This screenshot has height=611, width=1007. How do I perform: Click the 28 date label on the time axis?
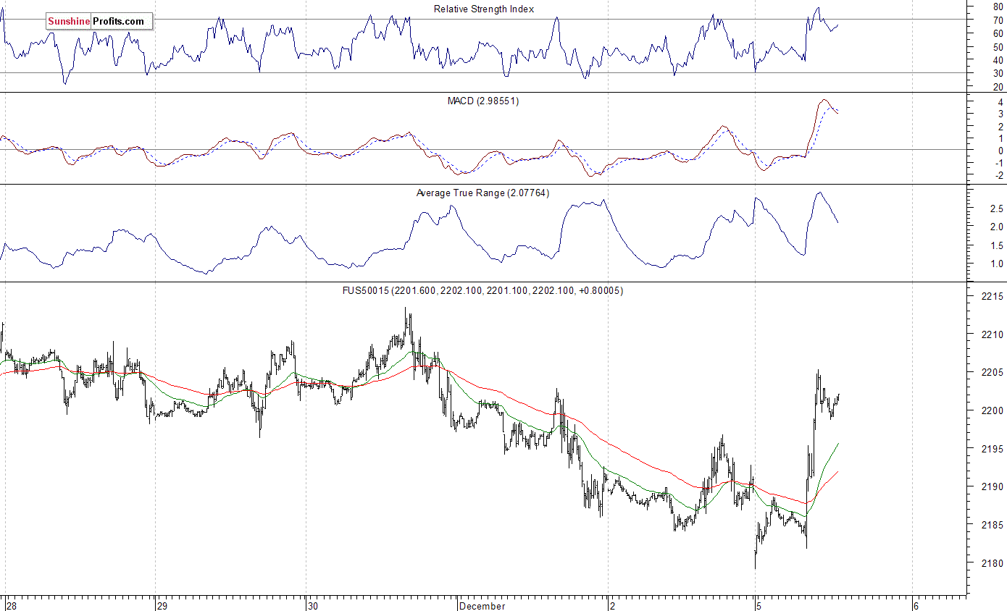(11, 606)
